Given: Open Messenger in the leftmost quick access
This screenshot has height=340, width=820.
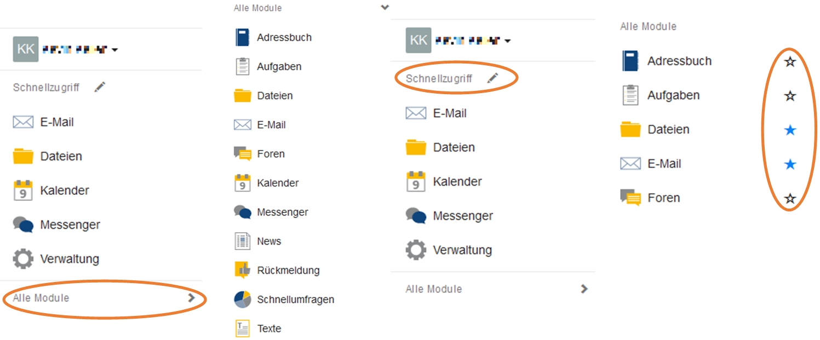Looking at the screenshot, I should pyautogui.click(x=56, y=224).
